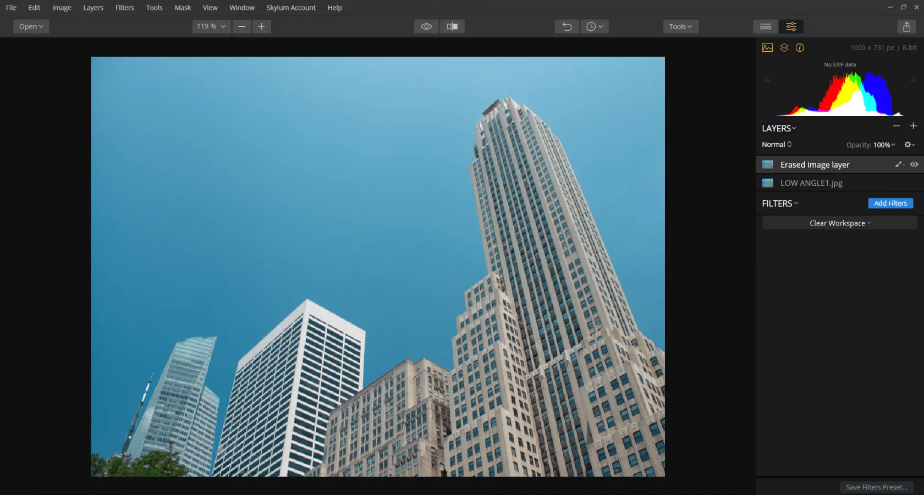Click Save Filters Preset button
Viewport: 924px width, 495px height.
click(x=876, y=487)
